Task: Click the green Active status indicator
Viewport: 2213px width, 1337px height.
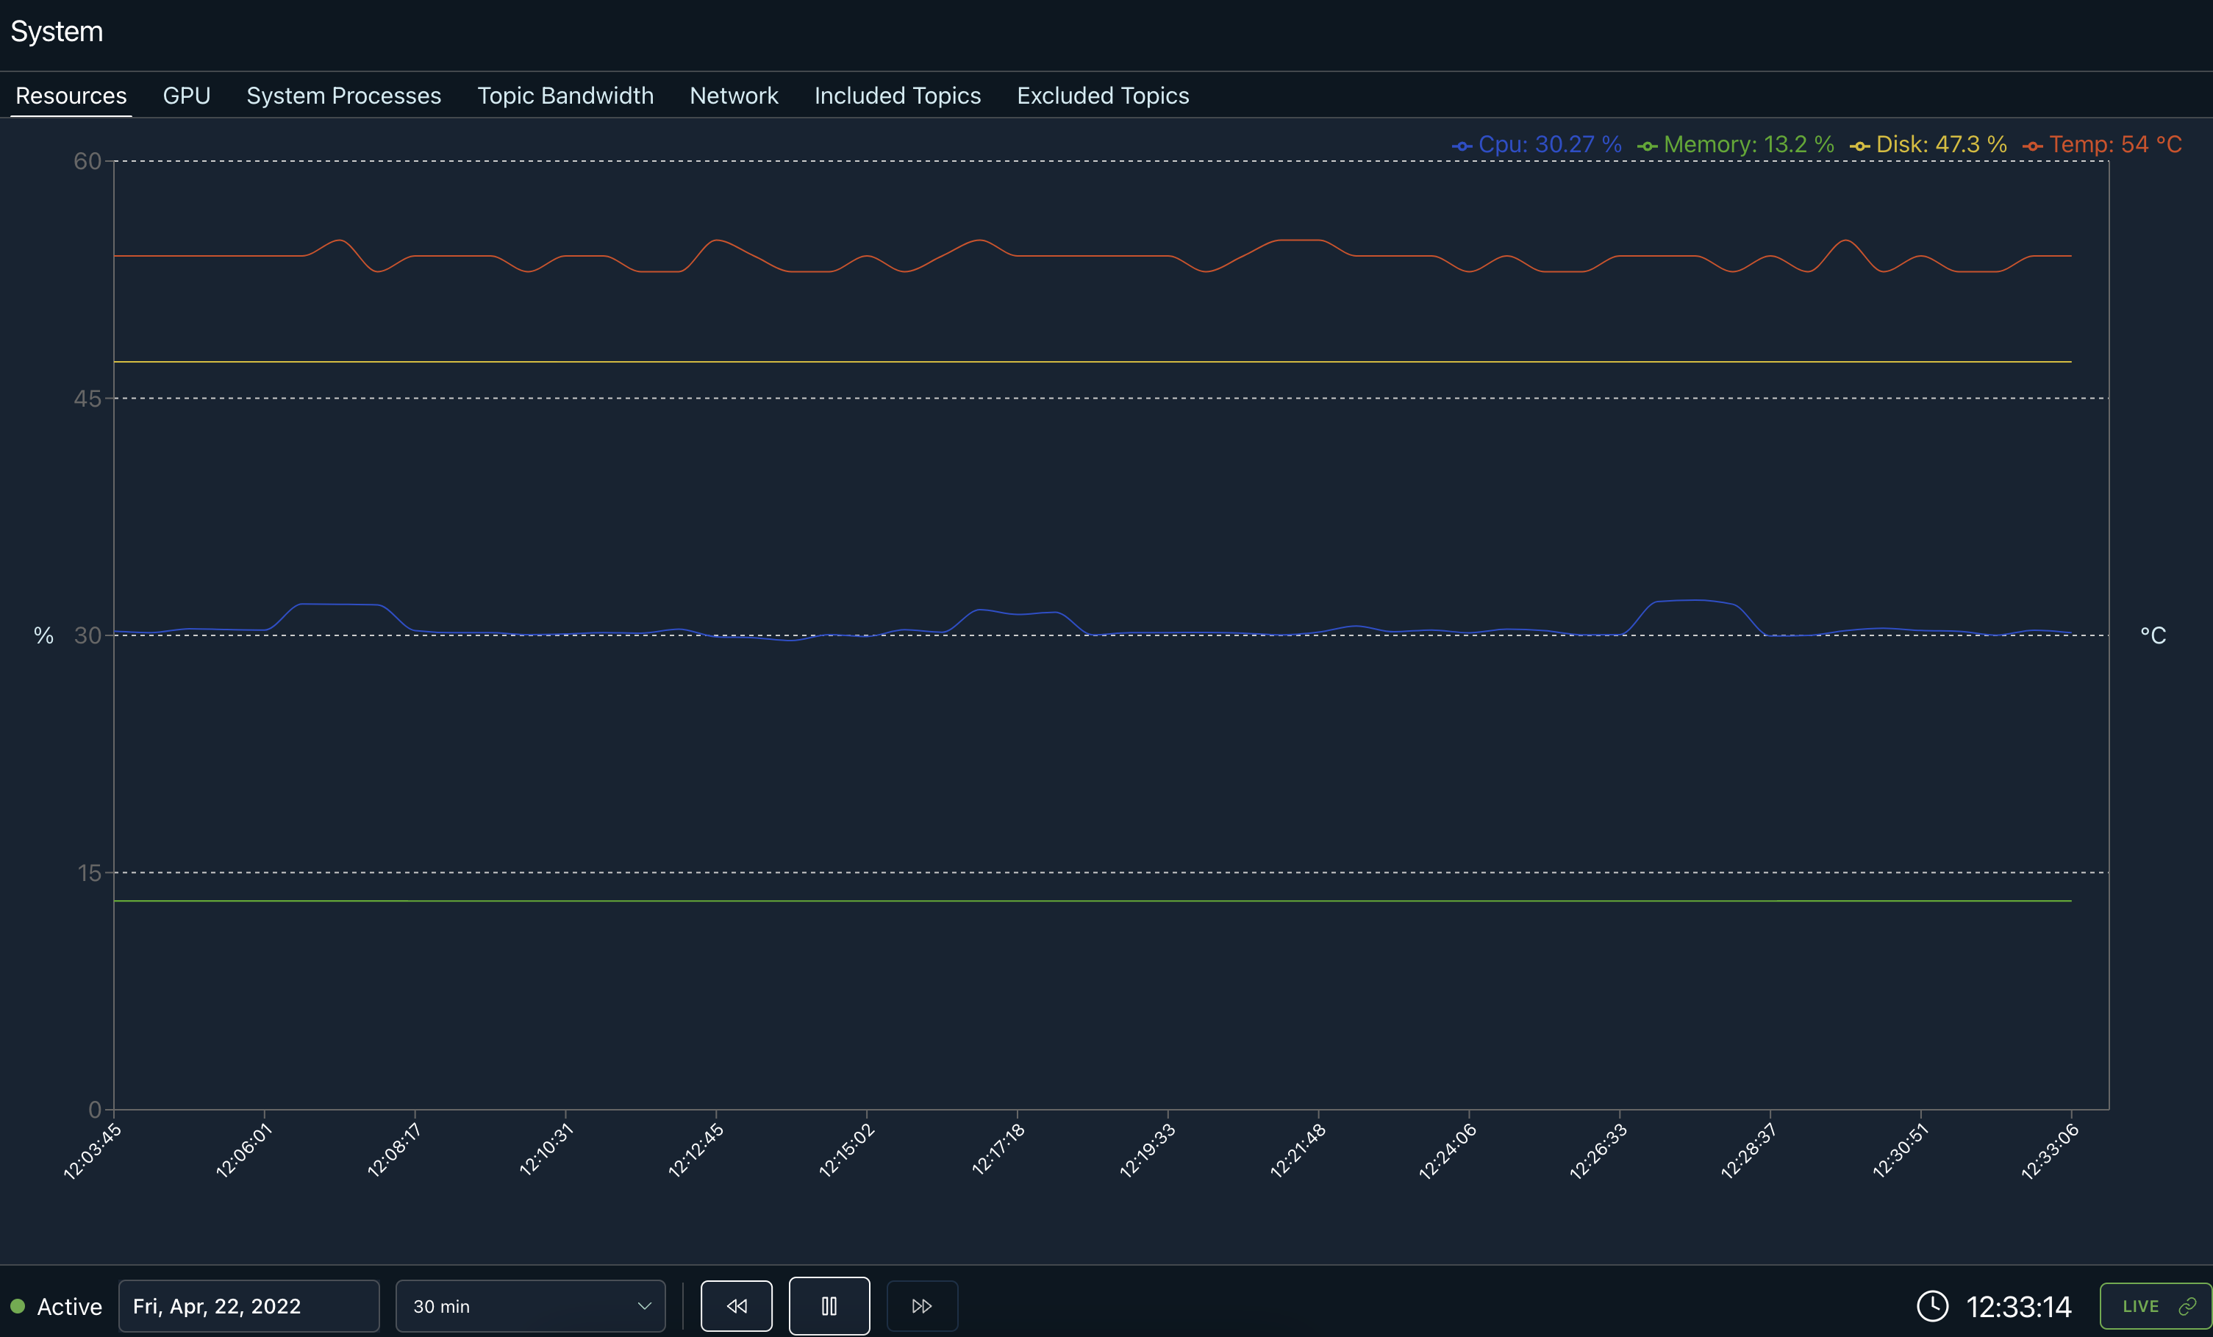Action: (18, 1305)
